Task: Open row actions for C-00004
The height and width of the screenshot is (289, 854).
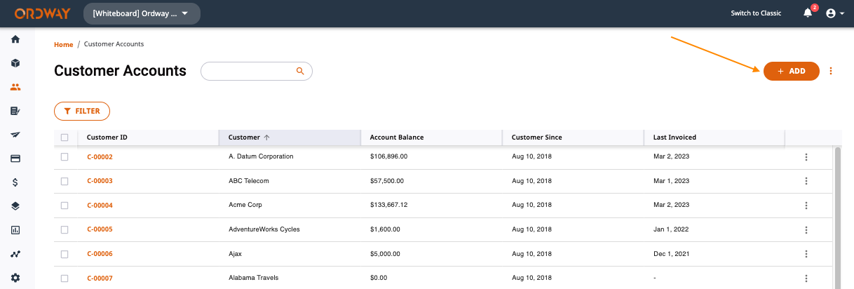Action: click(x=806, y=206)
